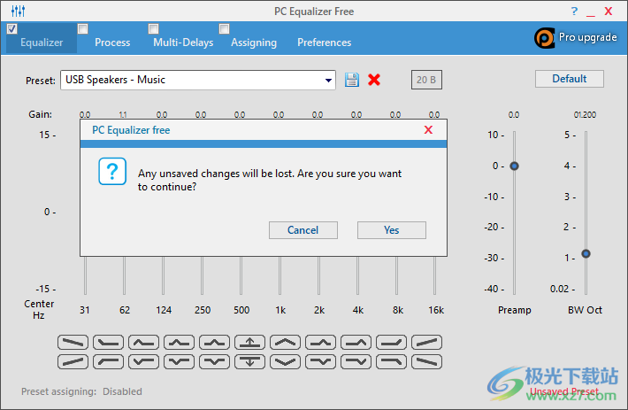This screenshot has height=410, width=628.
Task: Close the PC Equalizer free dialog
Action: (x=428, y=130)
